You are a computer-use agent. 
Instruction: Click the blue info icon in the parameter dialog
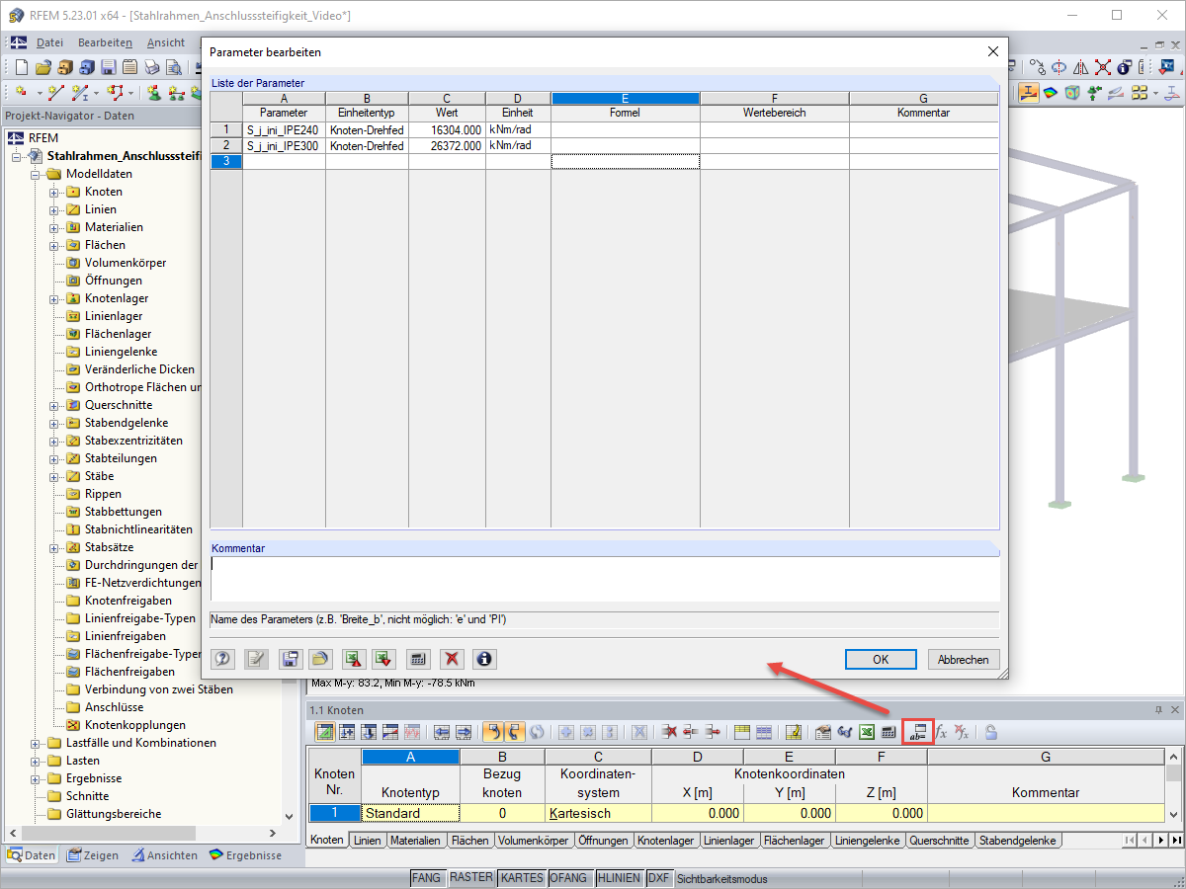pos(483,659)
